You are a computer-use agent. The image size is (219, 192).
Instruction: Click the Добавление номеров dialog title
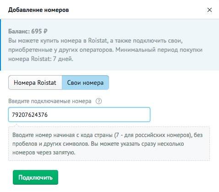pos(38,10)
